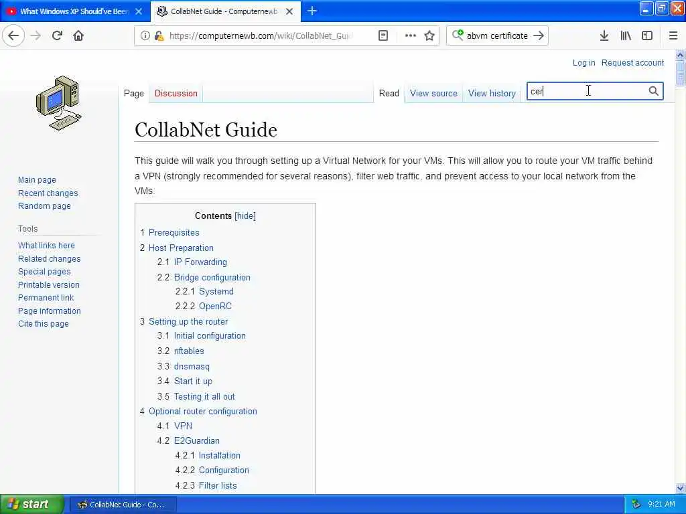Jump to Setting up the router
686x514 pixels.
[188, 321]
